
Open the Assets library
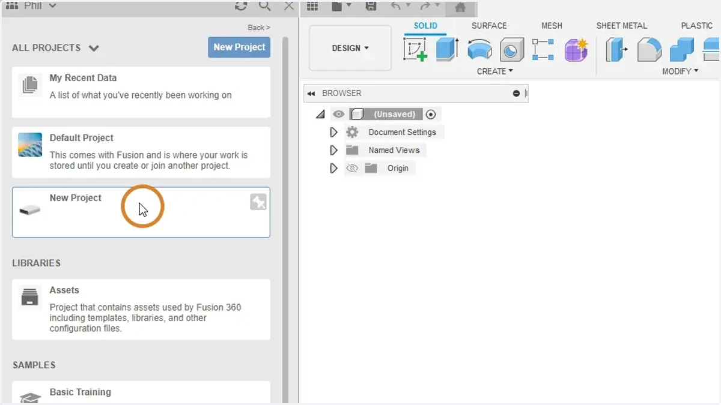tap(141, 309)
